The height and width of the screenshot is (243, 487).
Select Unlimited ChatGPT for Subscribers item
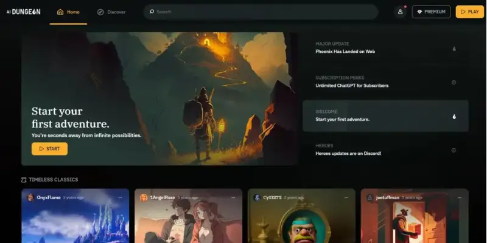click(x=385, y=82)
